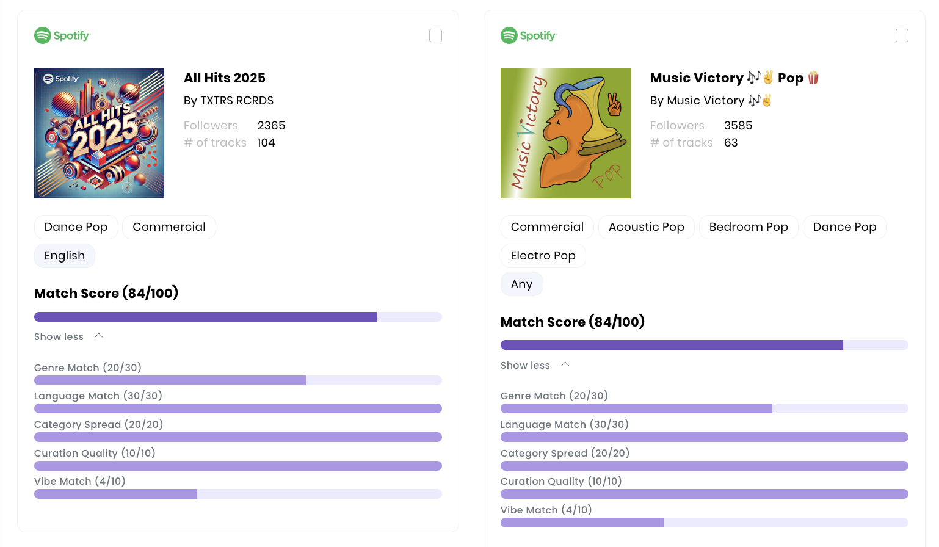Click curator name By Music Victory

[711, 101]
